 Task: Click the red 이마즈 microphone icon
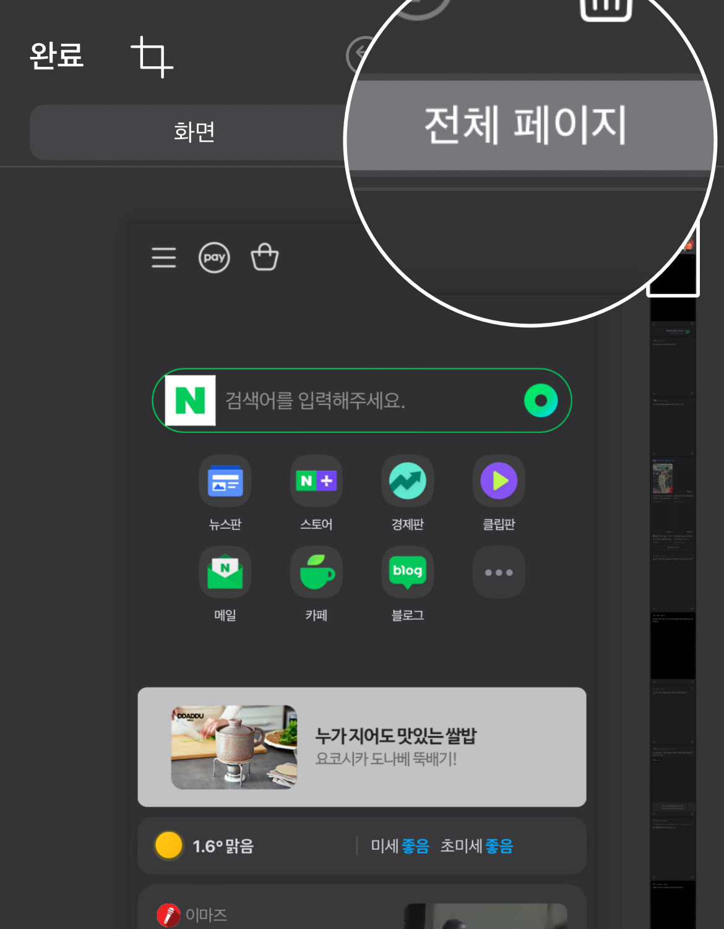coord(168,915)
